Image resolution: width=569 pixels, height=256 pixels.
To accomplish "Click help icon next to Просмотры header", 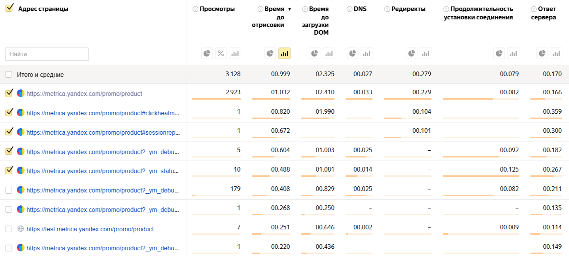I will click(195, 9).
